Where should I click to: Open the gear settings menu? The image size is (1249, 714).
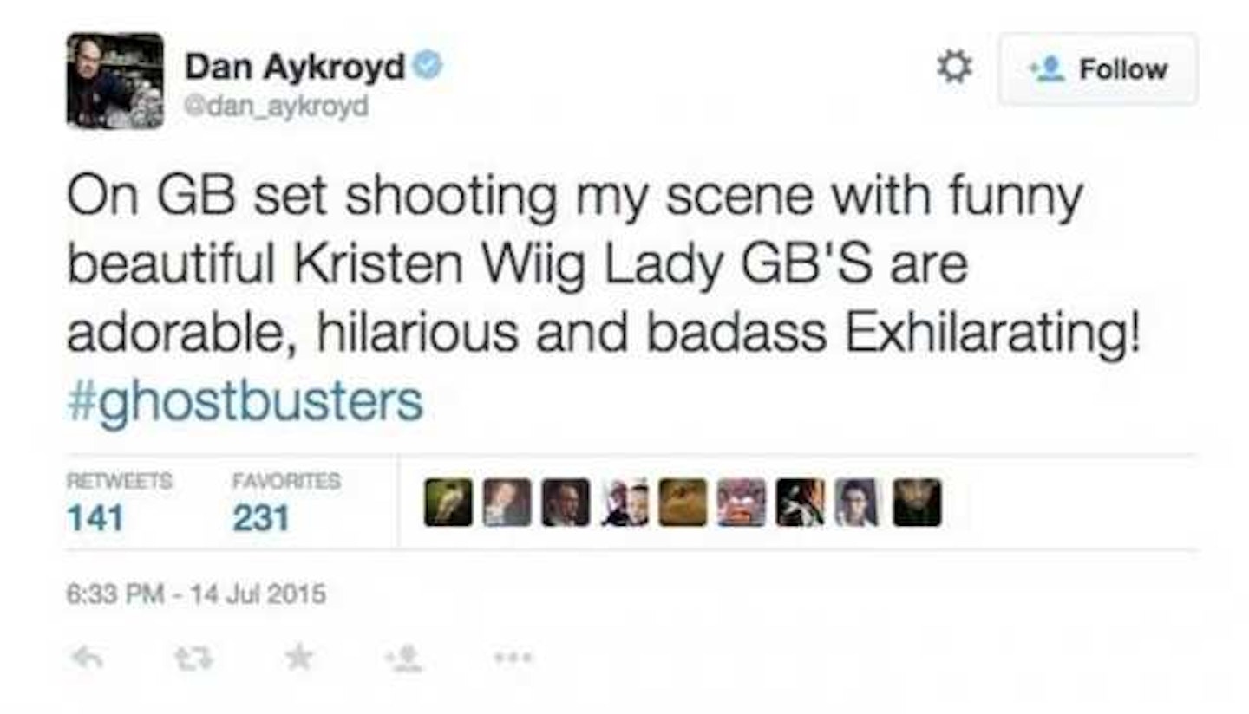[956, 68]
